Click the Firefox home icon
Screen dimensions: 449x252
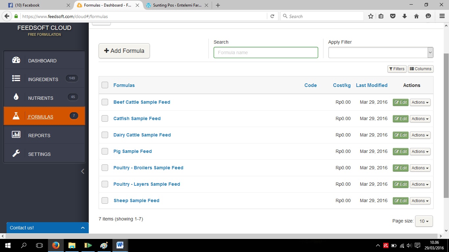tap(416, 16)
